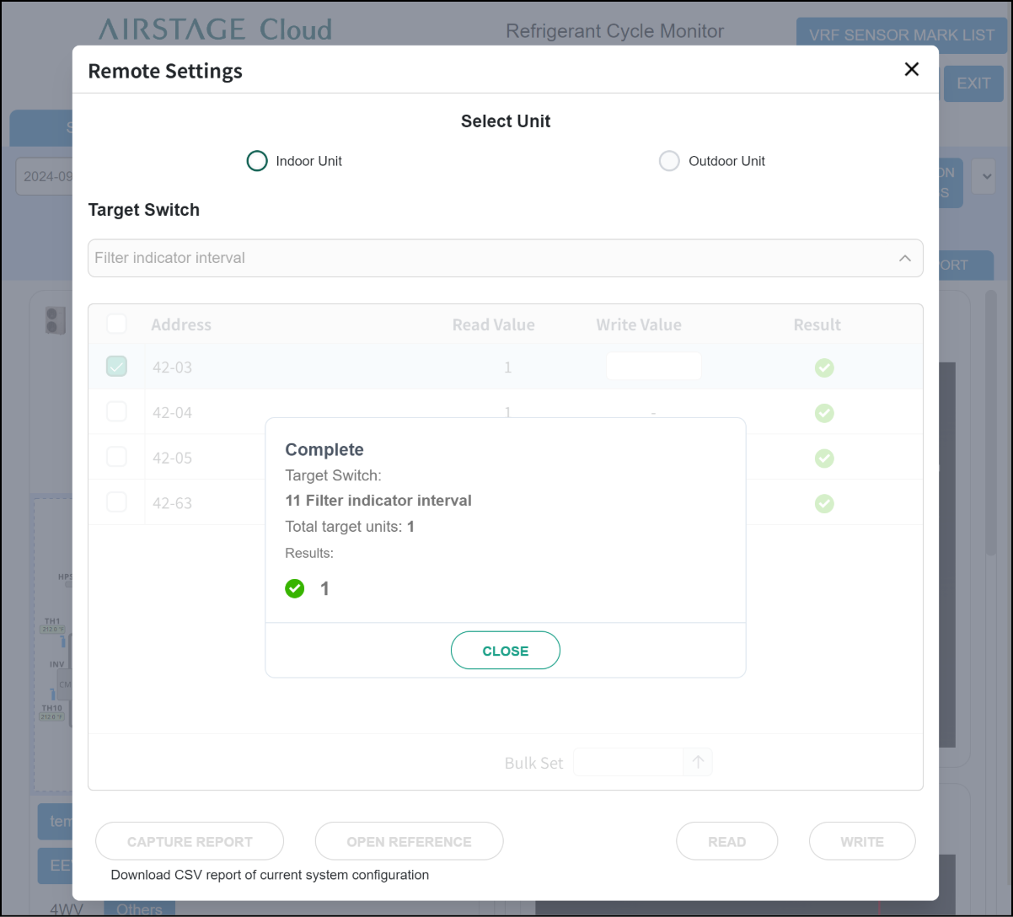Screen dimensions: 1013x917
Task: Check the box for address 42-04
Action: (116, 412)
